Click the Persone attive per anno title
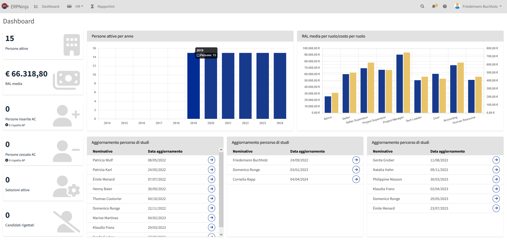The image size is (507, 241). point(112,36)
